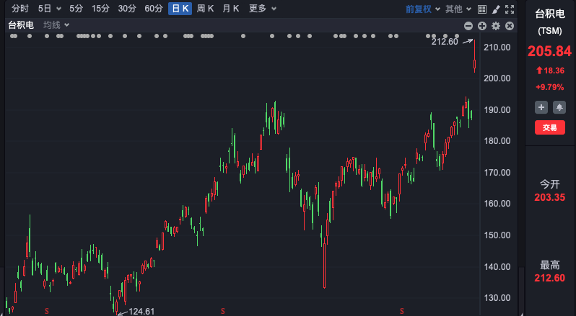Image resolution: width=576 pixels, height=316 pixels.
Task: Click the 124.61 low price annotation
Action: 141,311
